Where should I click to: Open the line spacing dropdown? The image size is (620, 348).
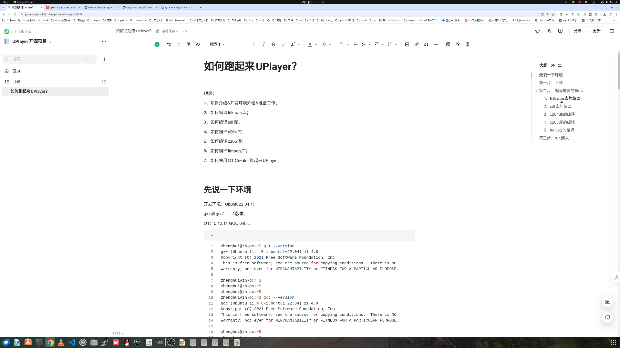[396, 44]
